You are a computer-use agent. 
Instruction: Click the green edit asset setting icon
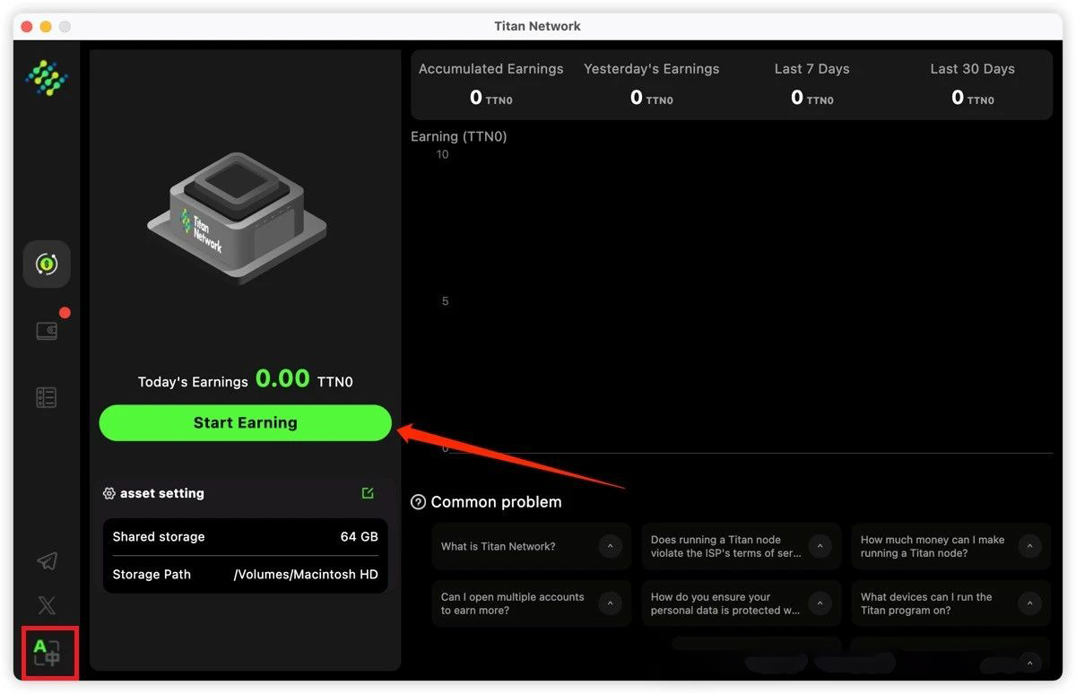[x=368, y=493]
